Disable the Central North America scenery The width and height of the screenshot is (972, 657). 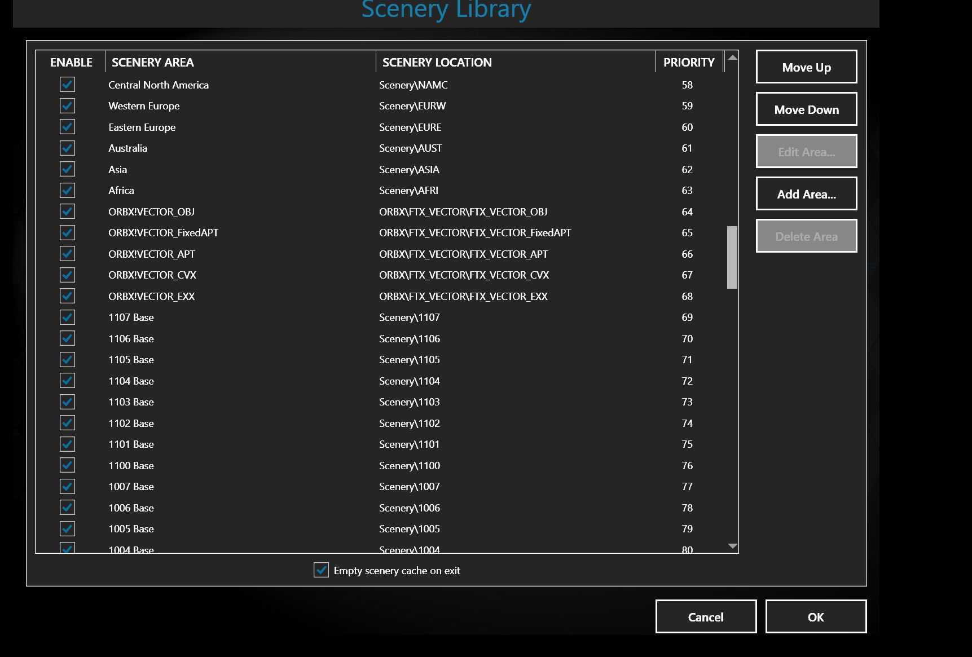pyautogui.click(x=67, y=85)
